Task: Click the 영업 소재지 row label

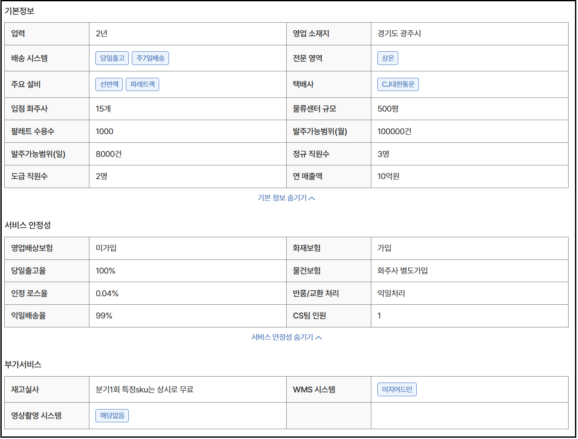Action: click(x=311, y=34)
